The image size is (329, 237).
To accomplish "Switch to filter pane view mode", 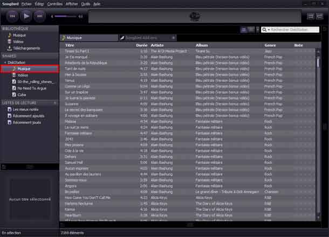I will pos(251,30).
